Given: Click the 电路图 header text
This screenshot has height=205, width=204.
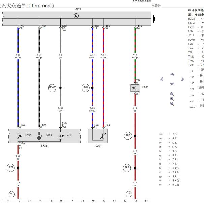Looking at the screenshot, I should 156,6.
